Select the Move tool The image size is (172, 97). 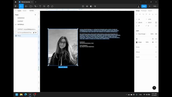21,6
